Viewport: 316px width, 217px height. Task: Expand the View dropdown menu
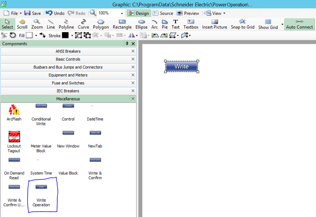click(215, 13)
